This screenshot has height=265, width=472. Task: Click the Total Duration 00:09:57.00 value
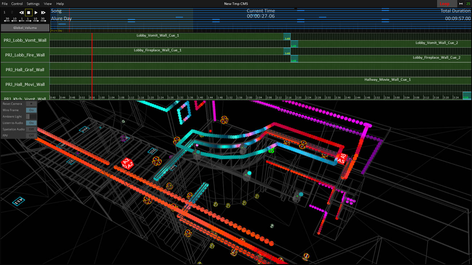(x=458, y=18)
